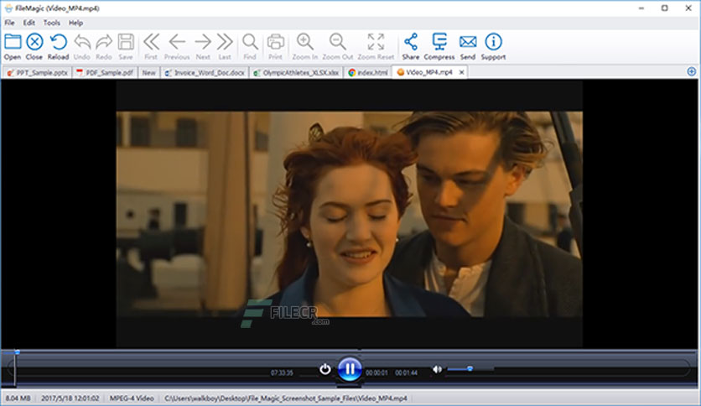Open the Tools menu

coord(51,23)
